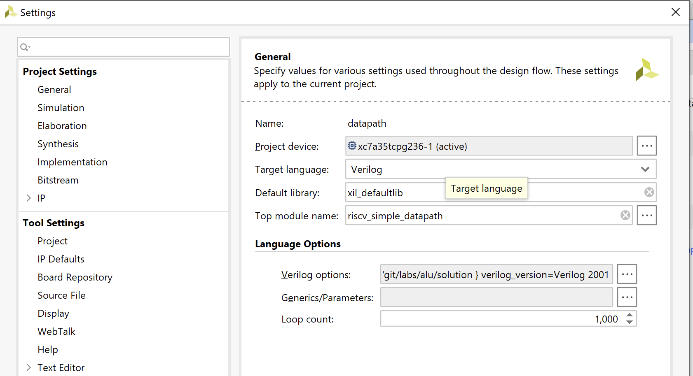
Task: Select WebTalk settings
Action: [56, 331]
